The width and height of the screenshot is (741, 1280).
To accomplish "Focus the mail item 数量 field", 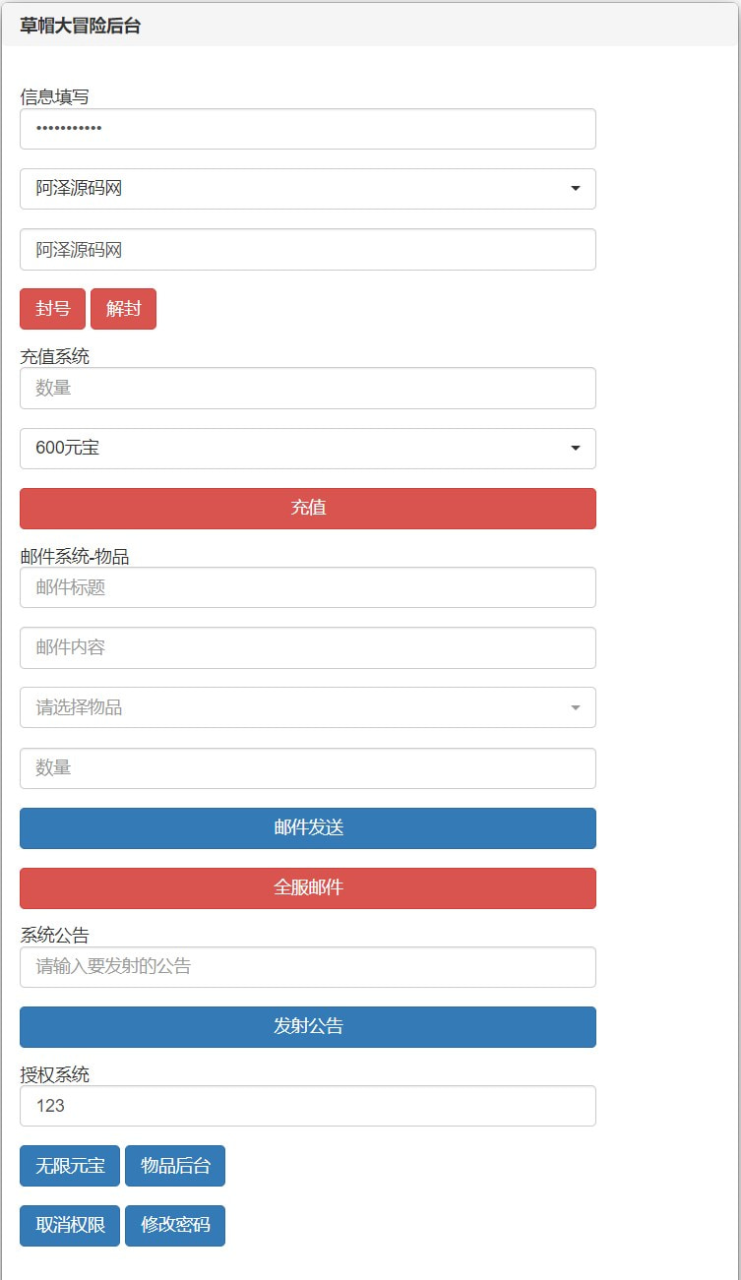I will coord(307,768).
